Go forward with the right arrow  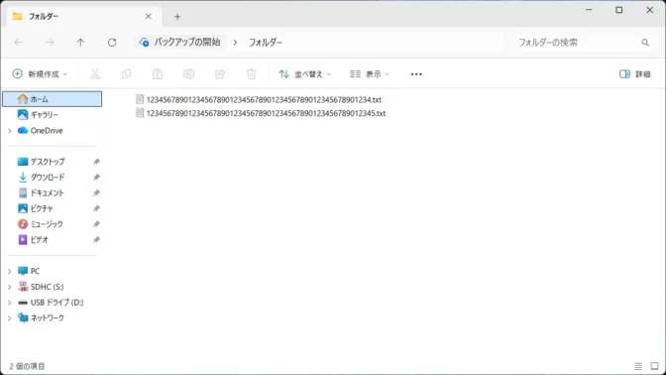pyautogui.click(x=50, y=42)
